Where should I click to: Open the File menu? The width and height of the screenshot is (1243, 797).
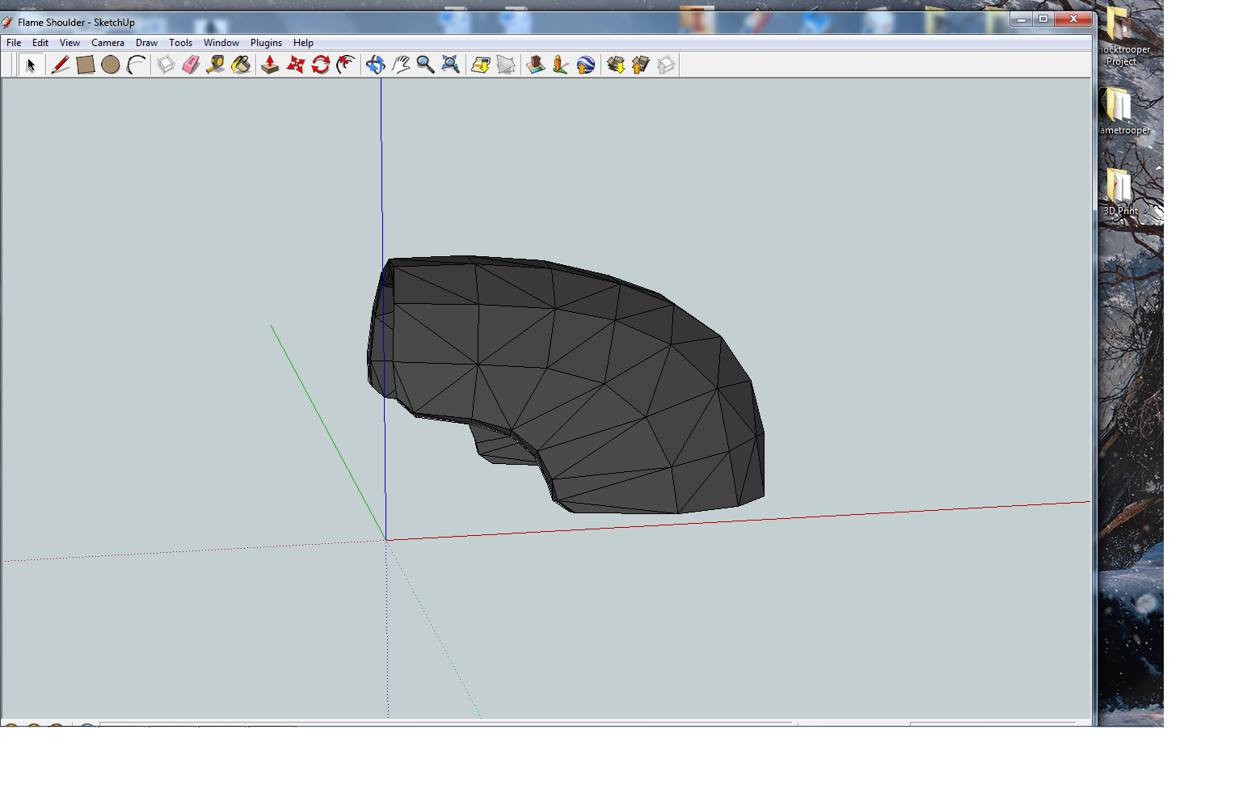[x=14, y=43]
